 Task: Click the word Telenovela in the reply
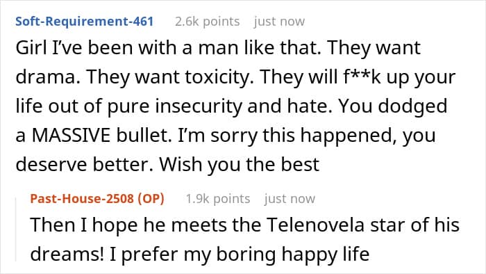(315, 225)
